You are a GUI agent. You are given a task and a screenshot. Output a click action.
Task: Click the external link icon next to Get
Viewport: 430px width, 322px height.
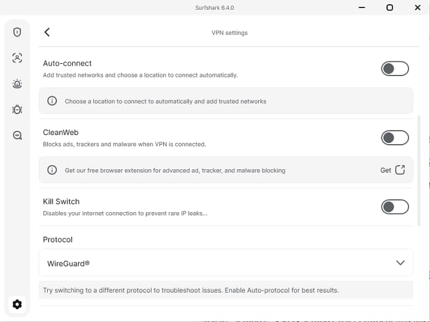[x=400, y=170]
